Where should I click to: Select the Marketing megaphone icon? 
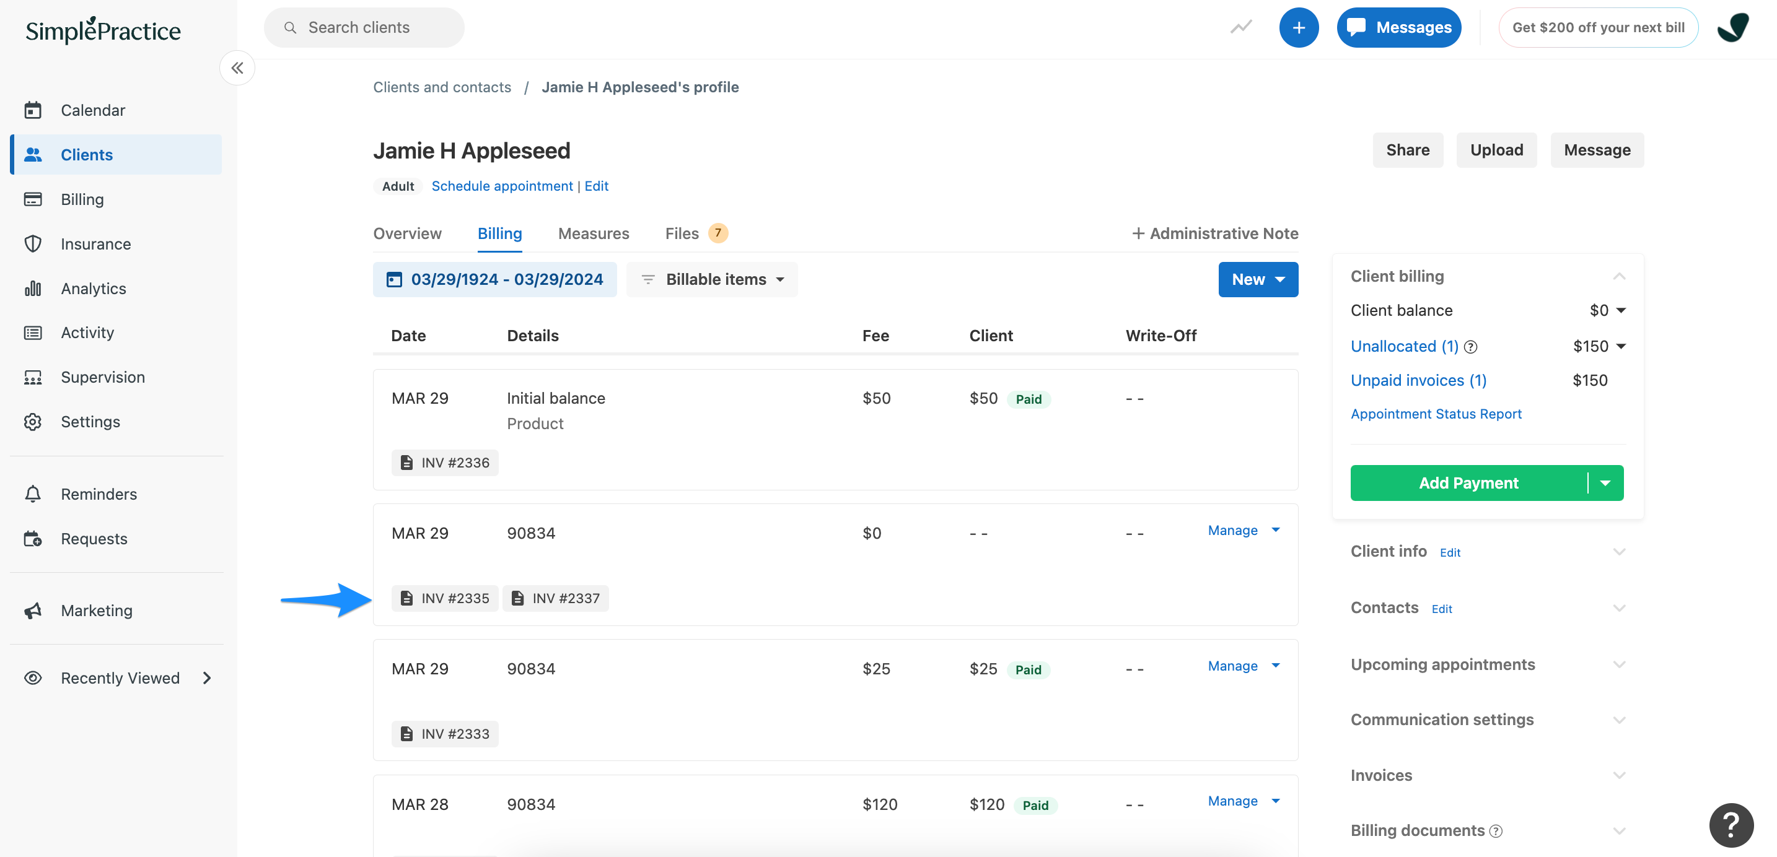[33, 610]
